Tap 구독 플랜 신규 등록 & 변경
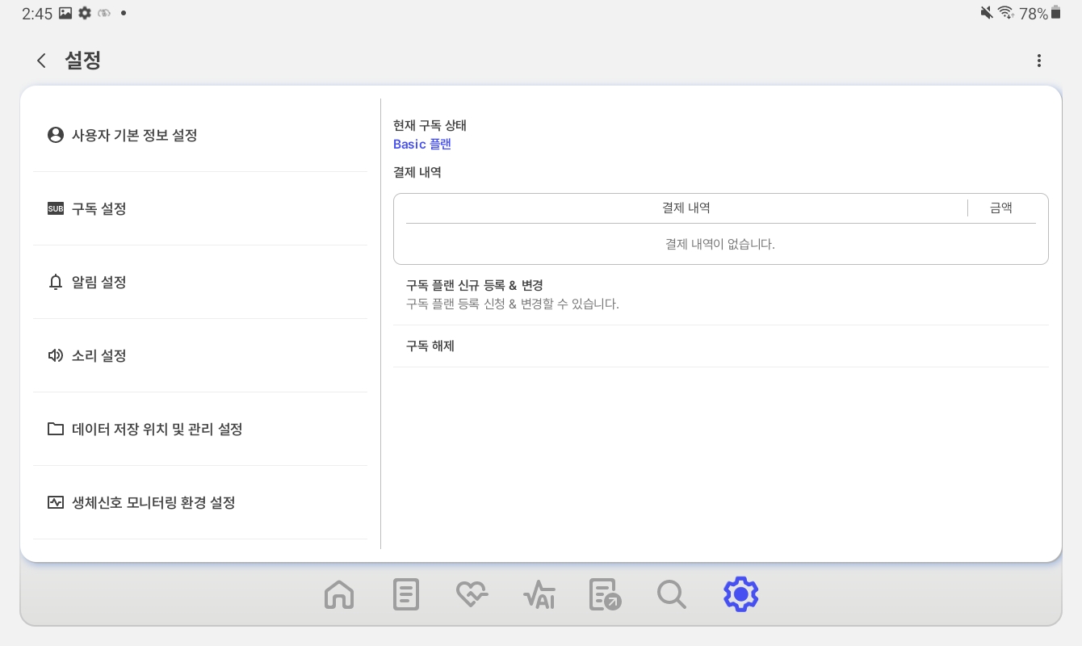The width and height of the screenshot is (1082, 646). pyautogui.click(x=721, y=295)
